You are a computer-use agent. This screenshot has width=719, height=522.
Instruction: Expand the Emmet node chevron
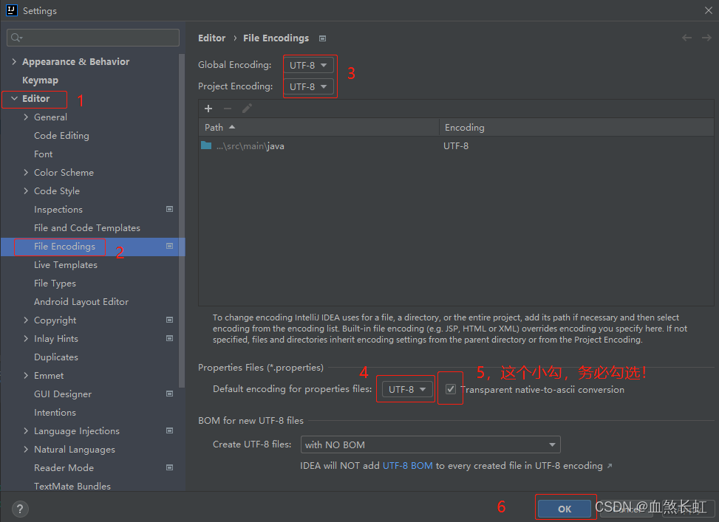point(26,375)
